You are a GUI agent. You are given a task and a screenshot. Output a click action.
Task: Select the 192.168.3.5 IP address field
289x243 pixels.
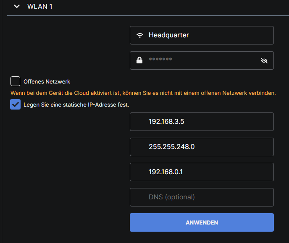pyautogui.click(x=202, y=122)
